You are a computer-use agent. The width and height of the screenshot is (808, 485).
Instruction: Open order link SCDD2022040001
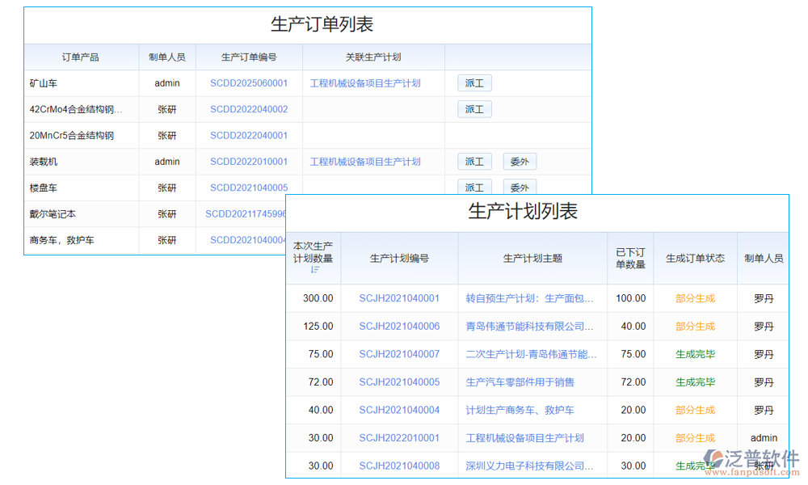tap(249, 136)
